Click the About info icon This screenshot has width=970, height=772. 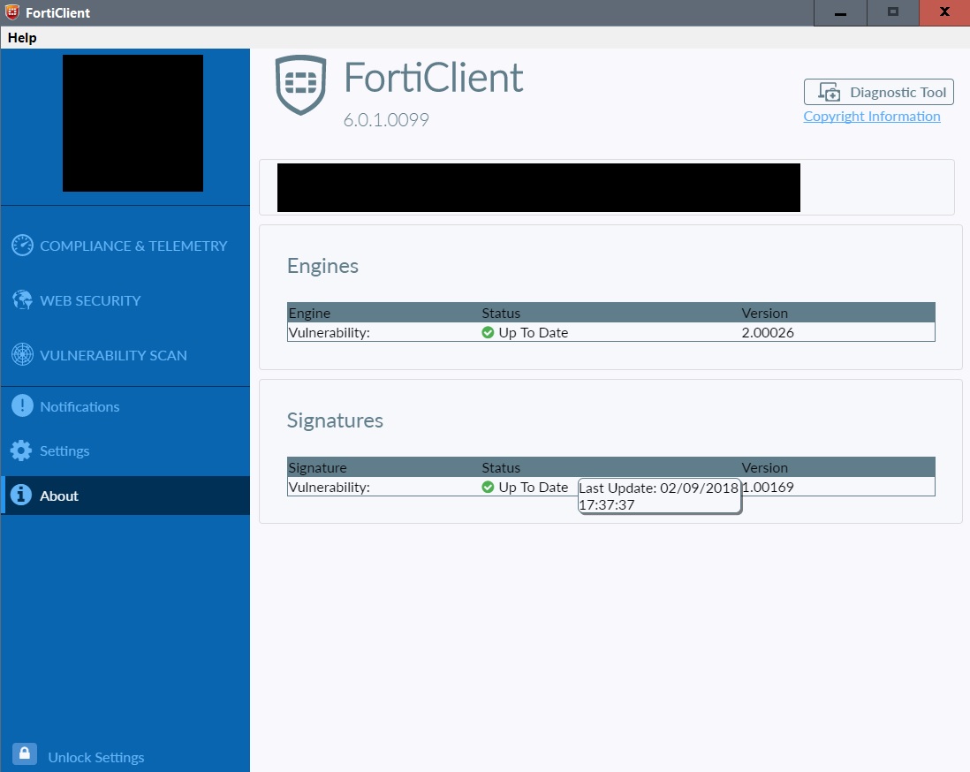pyautogui.click(x=21, y=495)
